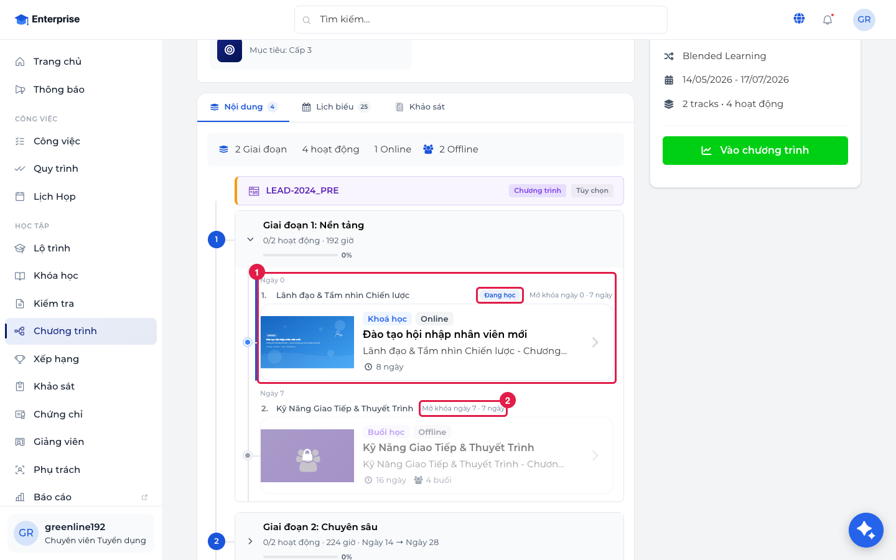Open Lộ trình sidebar item
Viewport: 896px width, 560px height.
(81, 248)
